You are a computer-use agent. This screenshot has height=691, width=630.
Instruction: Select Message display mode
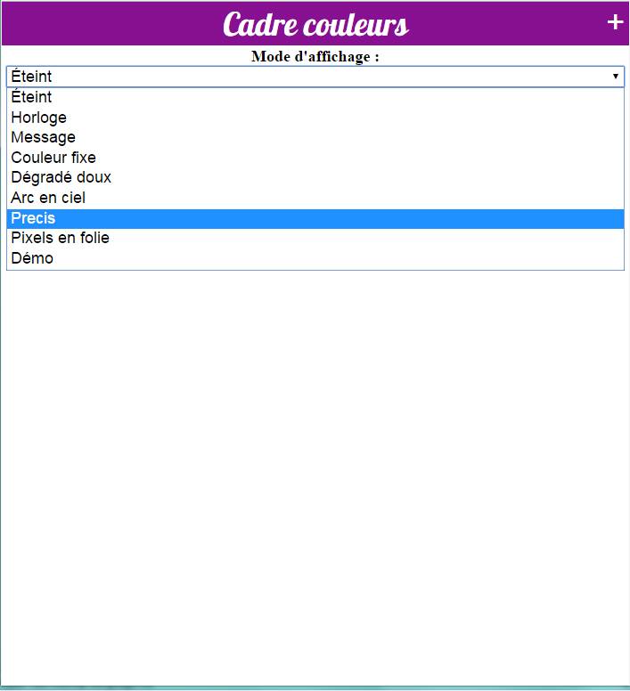315,137
